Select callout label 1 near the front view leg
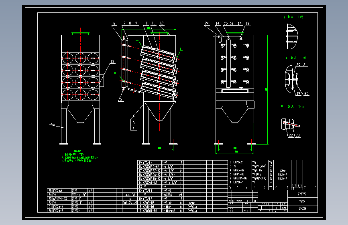The height and width of the screenshot is (225, 348). pyautogui.click(x=52, y=122)
